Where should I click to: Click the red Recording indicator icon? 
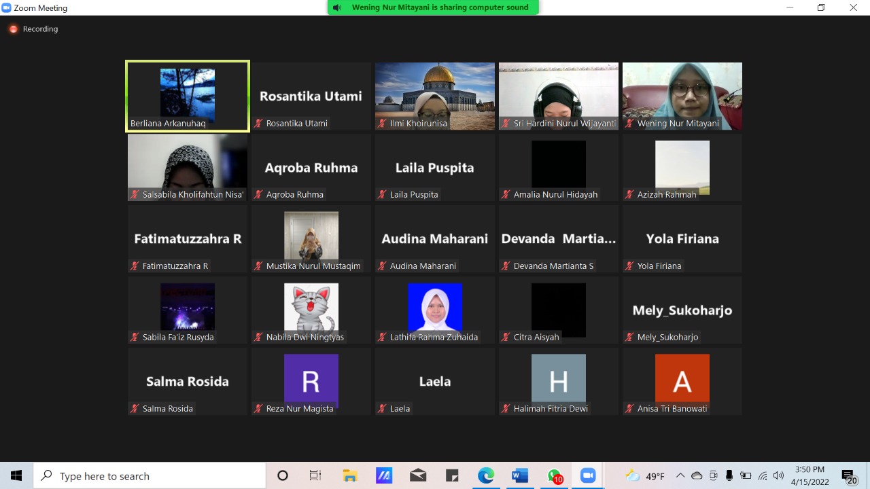coord(13,29)
